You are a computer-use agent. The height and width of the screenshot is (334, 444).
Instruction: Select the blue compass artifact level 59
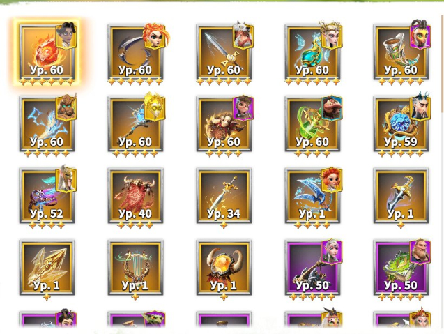[401, 124]
